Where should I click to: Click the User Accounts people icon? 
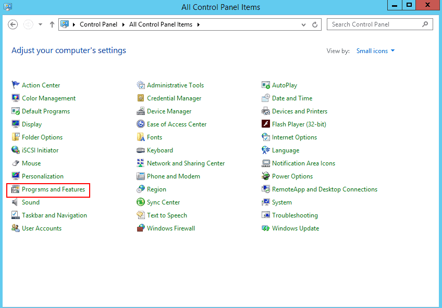(x=16, y=228)
